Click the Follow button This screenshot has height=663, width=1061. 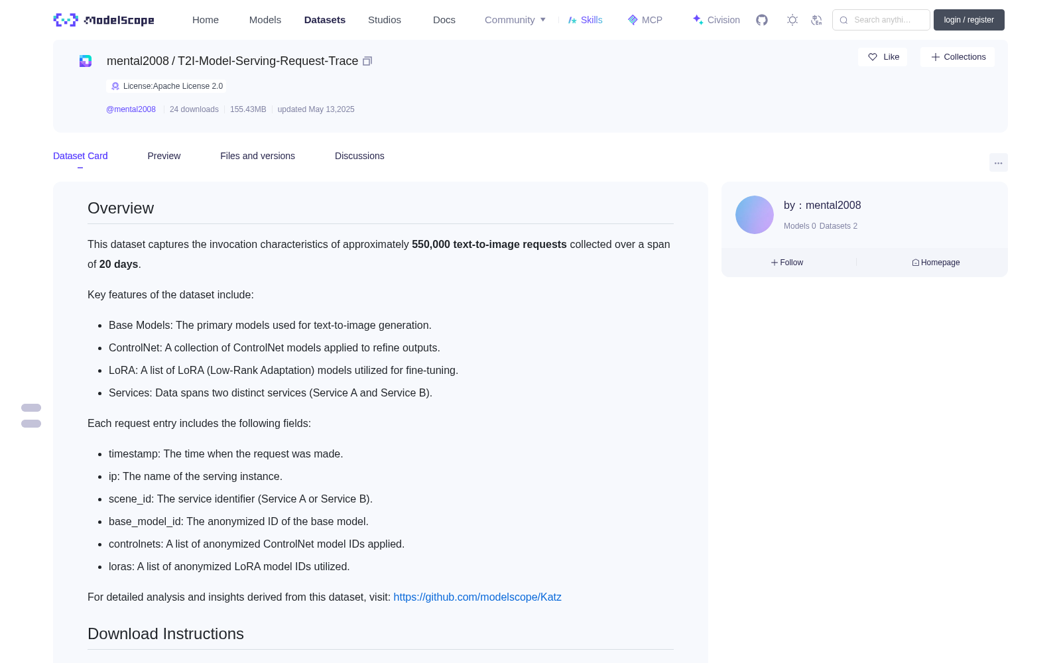click(787, 263)
